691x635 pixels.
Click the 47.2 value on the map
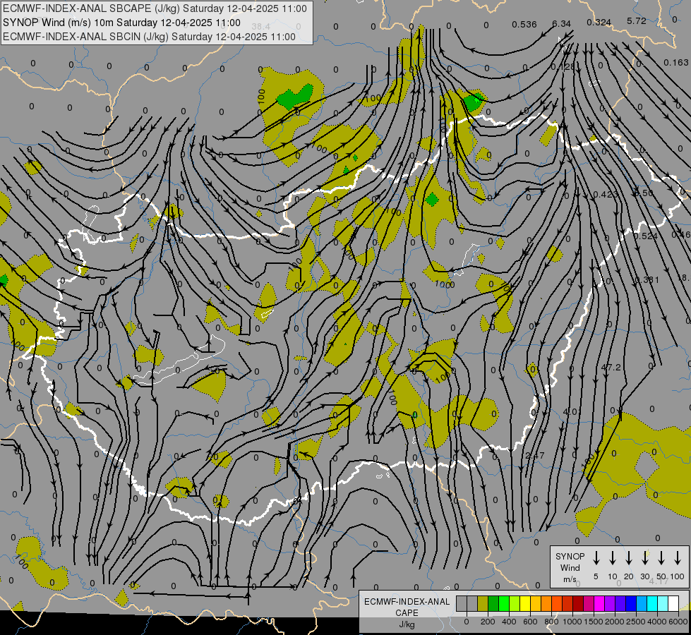pos(611,367)
